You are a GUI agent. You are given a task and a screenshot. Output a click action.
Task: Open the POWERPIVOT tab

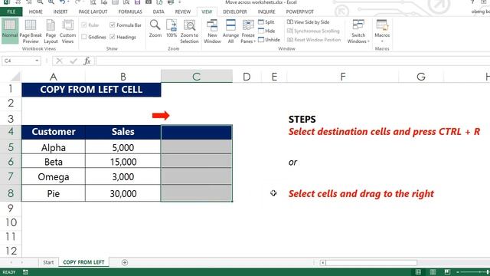(299, 11)
